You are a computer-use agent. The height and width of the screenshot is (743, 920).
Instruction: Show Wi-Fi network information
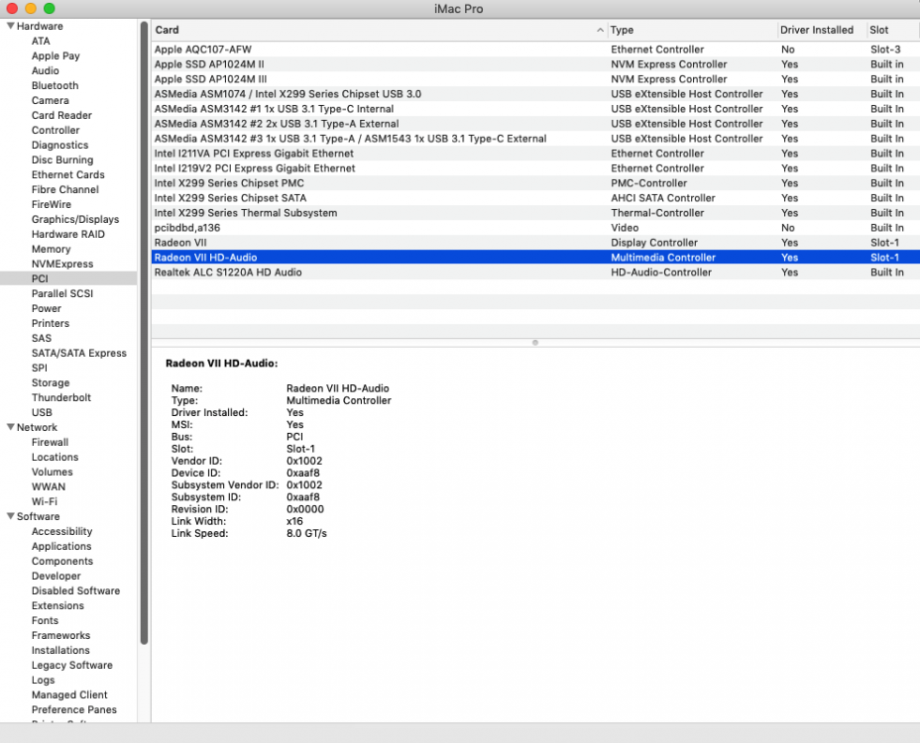(45, 501)
